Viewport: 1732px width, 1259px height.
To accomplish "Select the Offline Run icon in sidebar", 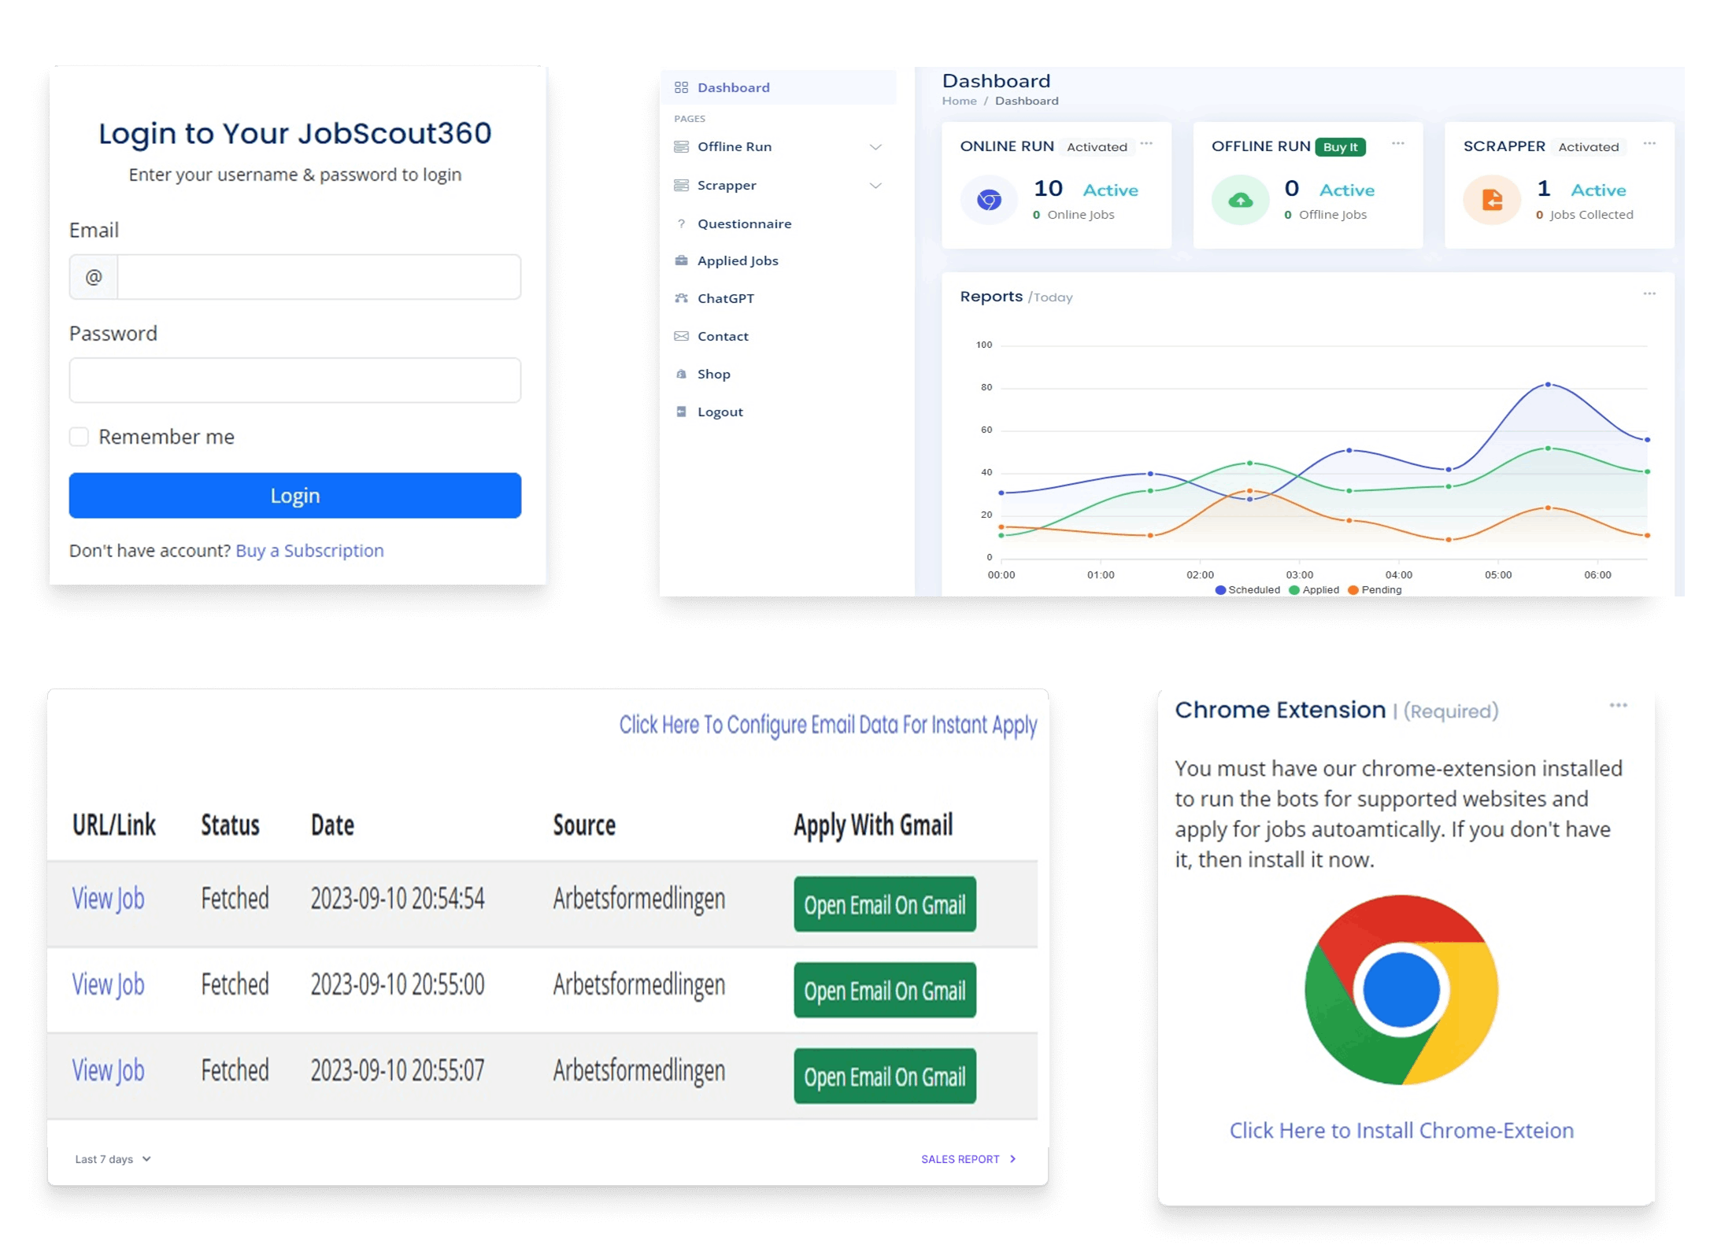I will coord(682,146).
